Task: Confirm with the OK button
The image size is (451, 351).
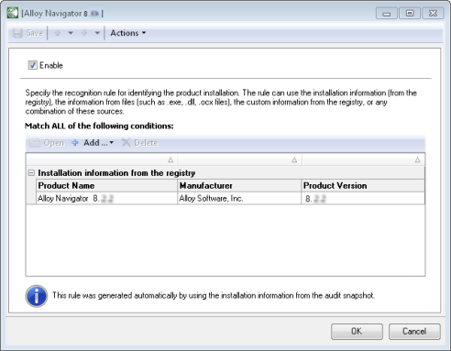Action: [357, 332]
